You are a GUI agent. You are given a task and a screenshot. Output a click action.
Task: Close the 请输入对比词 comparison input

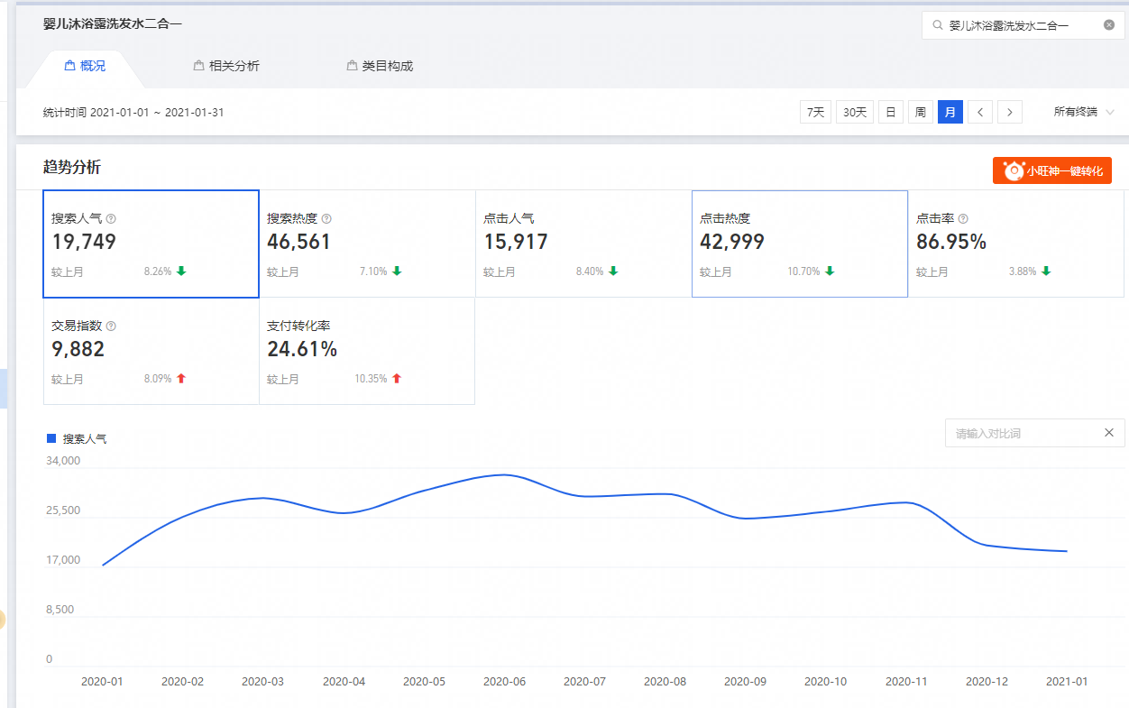tap(1109, 433)
